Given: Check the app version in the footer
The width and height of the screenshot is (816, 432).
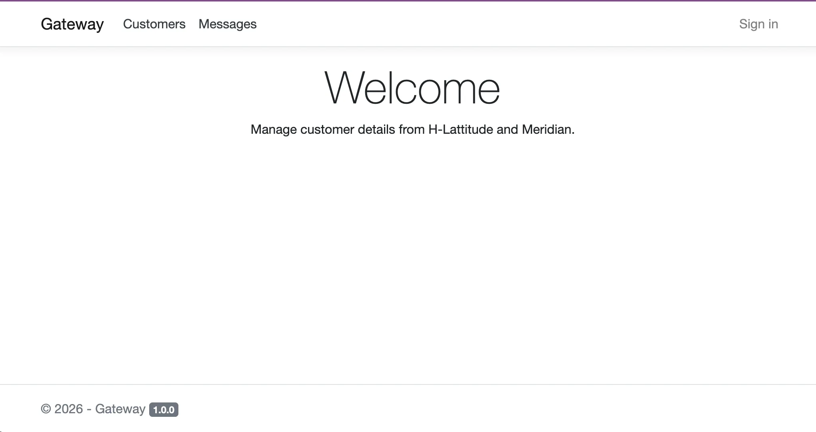Looking at the screenshot, I should coord(164,409).
